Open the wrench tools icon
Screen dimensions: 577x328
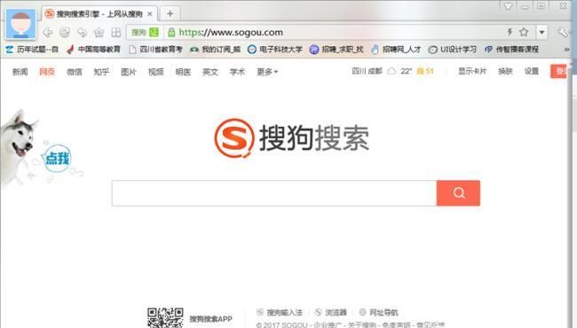563,32
